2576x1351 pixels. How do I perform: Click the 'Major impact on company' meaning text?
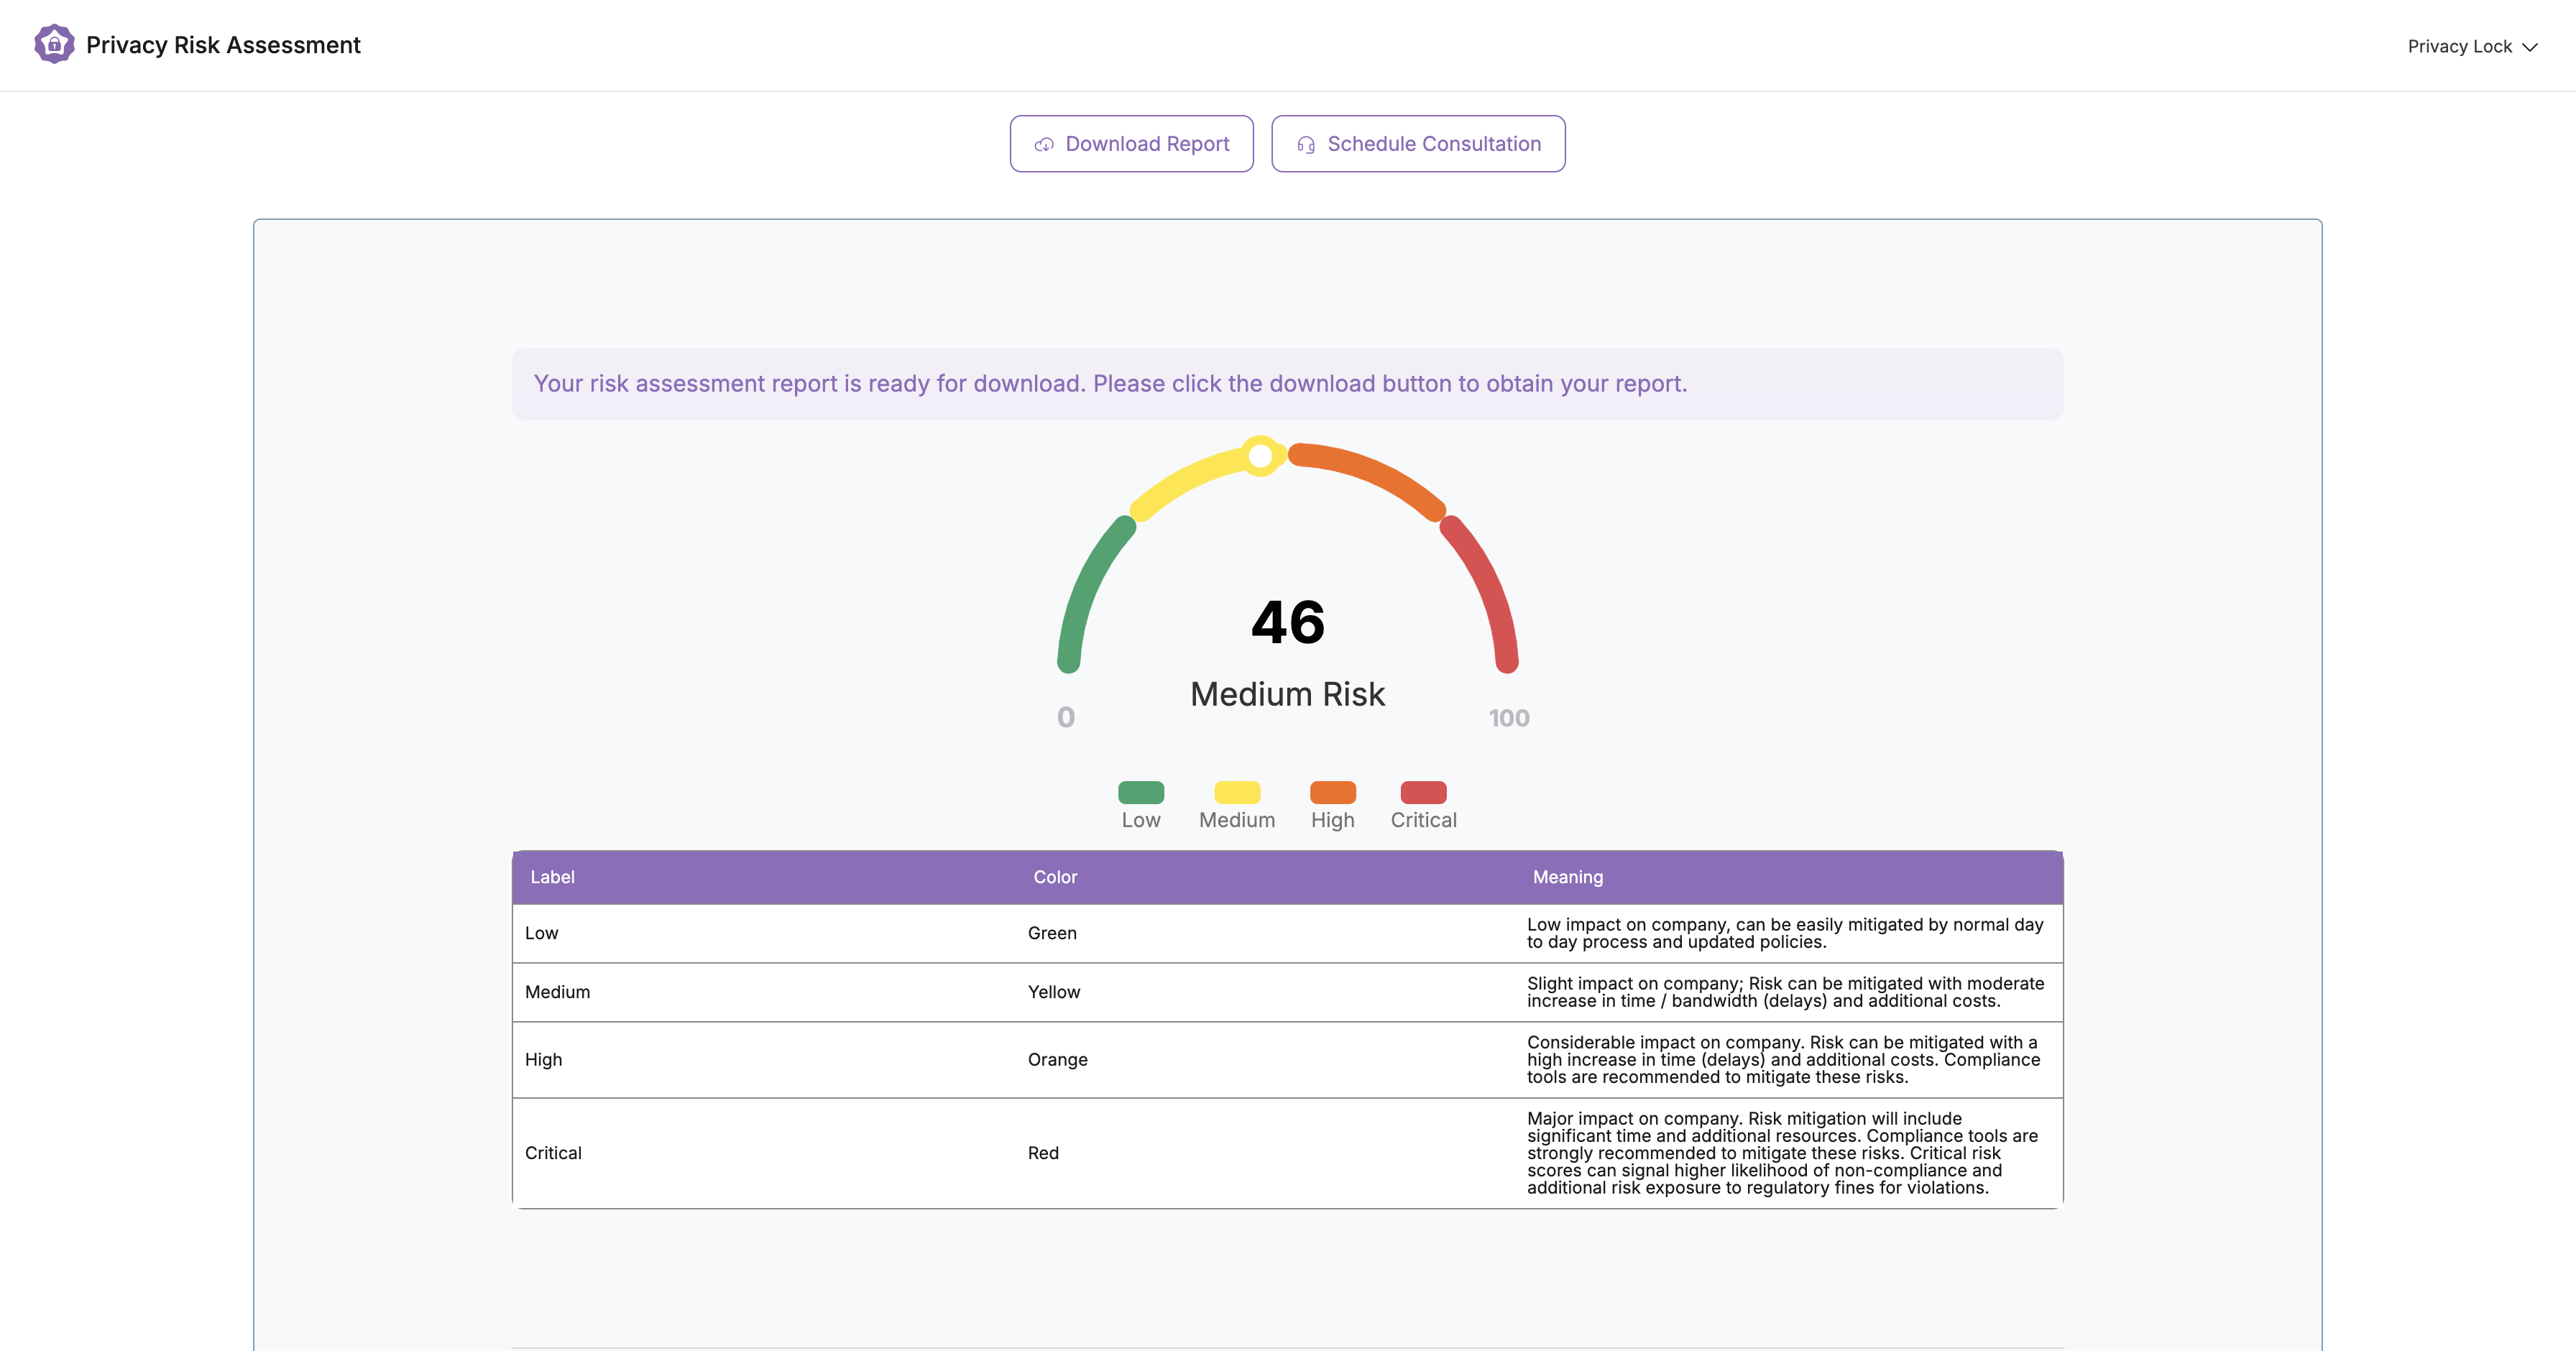[1782, 1153]
